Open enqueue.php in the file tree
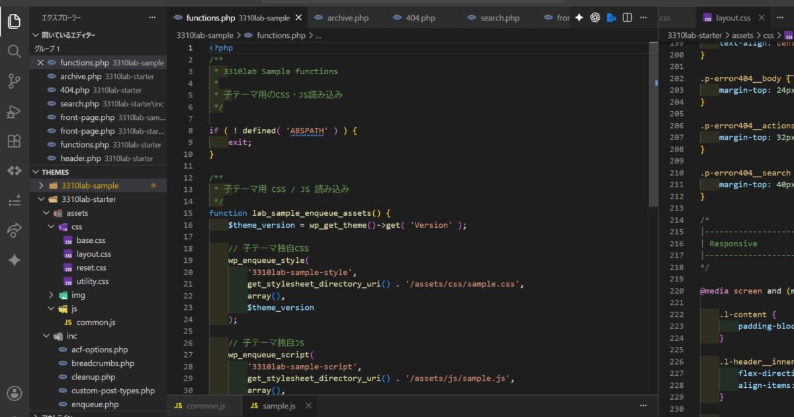This screenshot has width=794, height=417. (x=95, y=404)
